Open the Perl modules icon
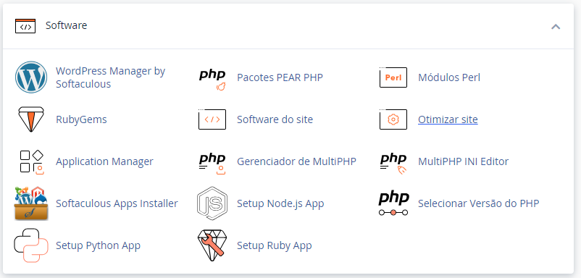The image size is (581, 278). 393,77
